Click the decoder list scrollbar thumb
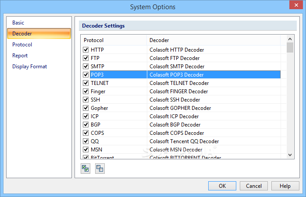This screenshot has height=197, width=306. [x=290, y=48]
